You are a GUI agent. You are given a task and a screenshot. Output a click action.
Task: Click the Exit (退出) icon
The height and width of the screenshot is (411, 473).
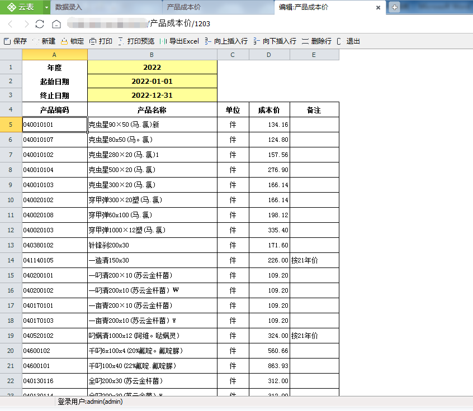pos(340,41)
